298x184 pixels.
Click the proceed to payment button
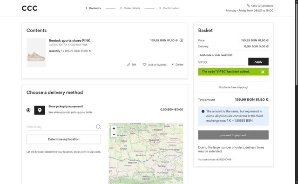click(233, 135)
